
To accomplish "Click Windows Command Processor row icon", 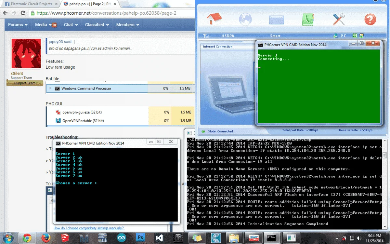I will click(x=57, y=88).
